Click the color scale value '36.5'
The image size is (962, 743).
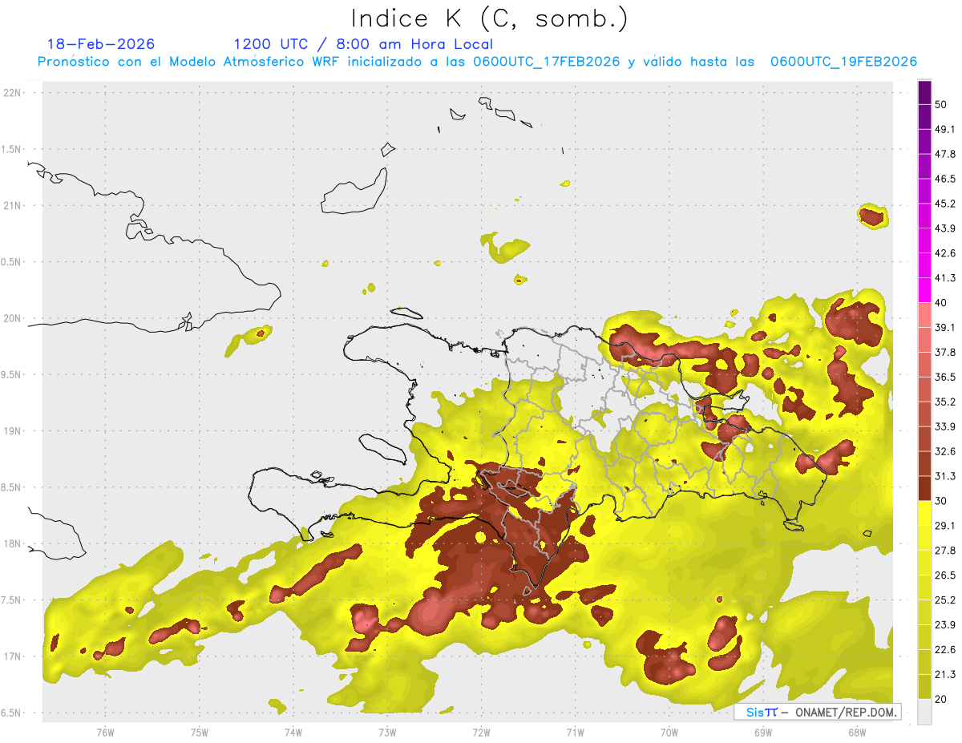click(944, 377)
